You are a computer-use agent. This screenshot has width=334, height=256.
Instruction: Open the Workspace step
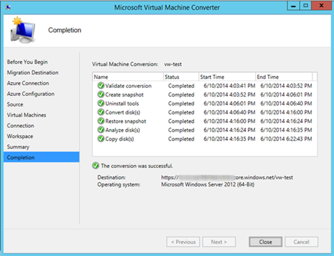pyautogui.click(x=20, y=136)
